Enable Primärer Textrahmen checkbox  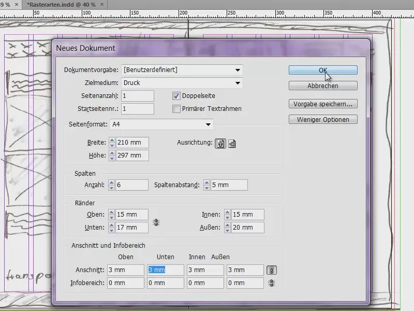pyautogui.click(x=176, y=109)
